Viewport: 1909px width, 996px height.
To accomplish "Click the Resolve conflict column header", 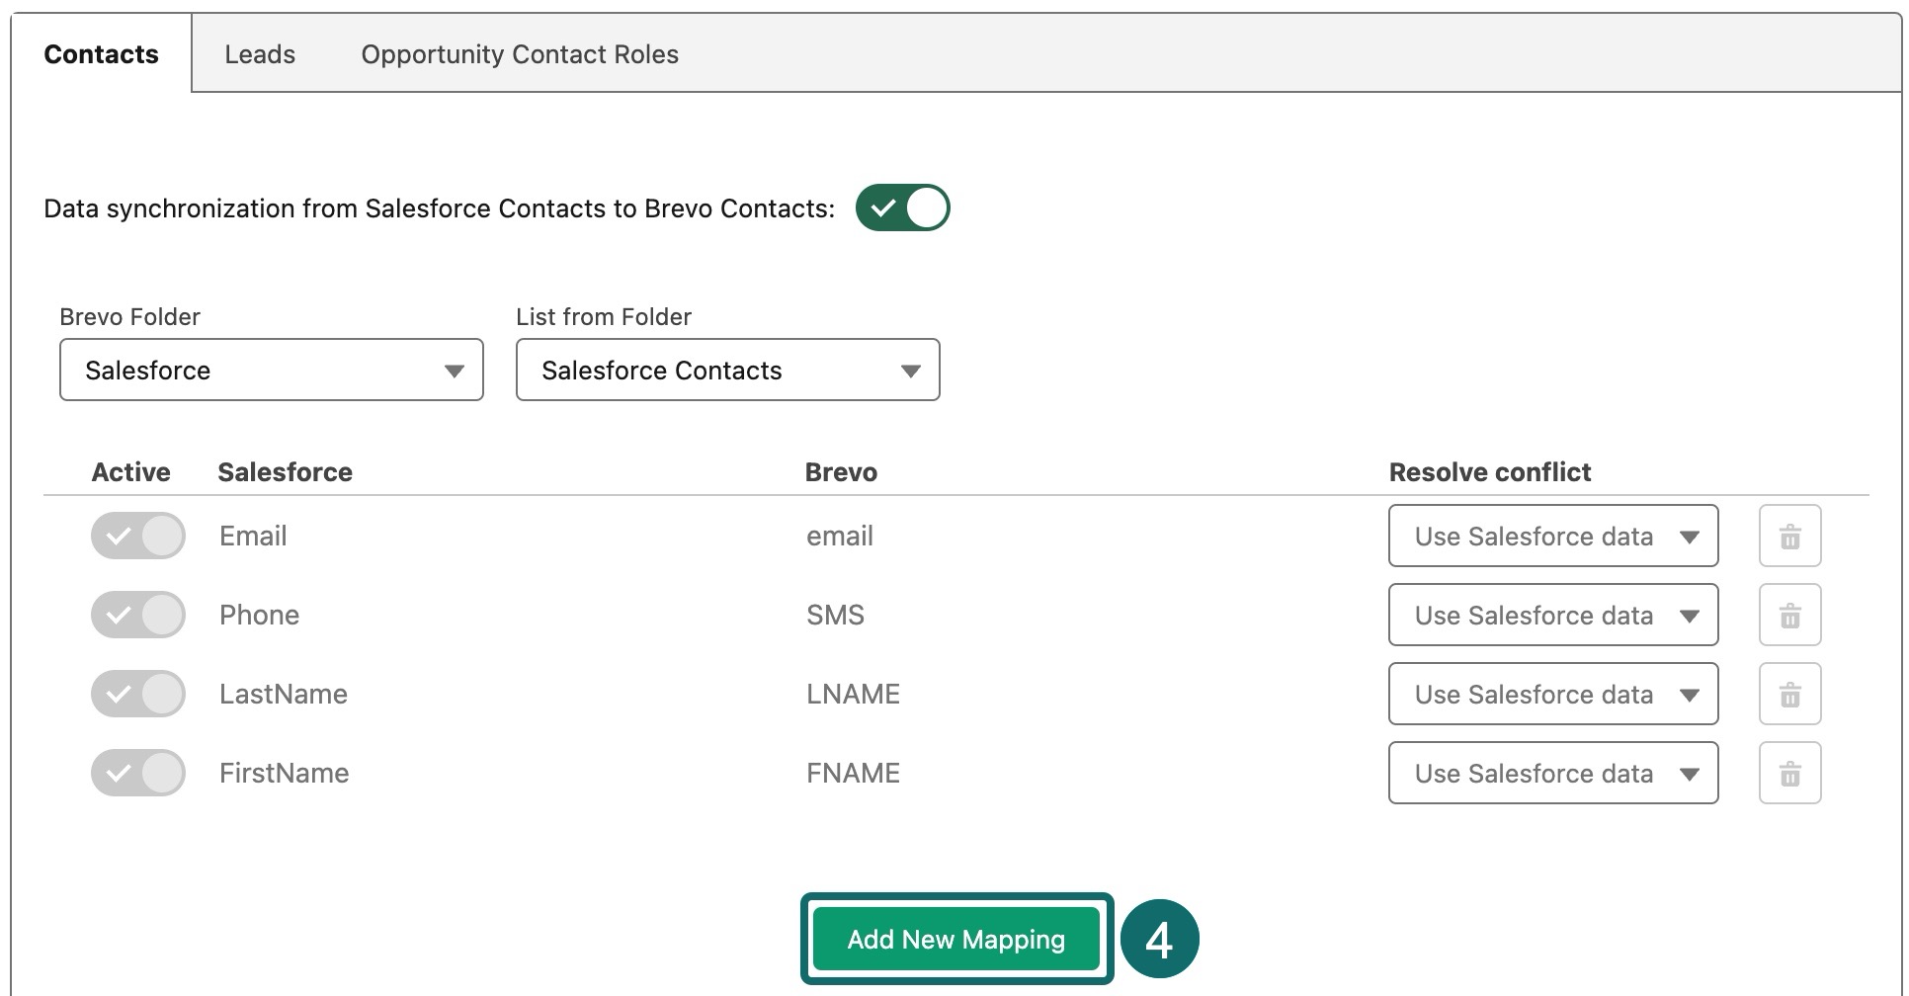I will tap(1490, 472).
